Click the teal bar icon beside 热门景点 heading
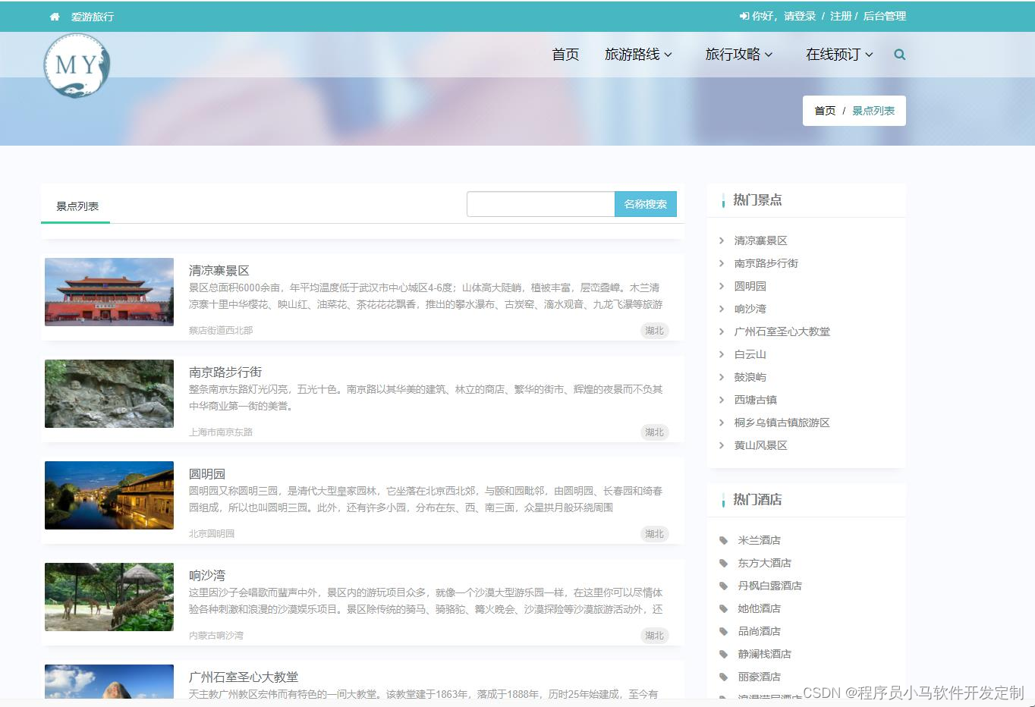 click(x=722, y=200)
